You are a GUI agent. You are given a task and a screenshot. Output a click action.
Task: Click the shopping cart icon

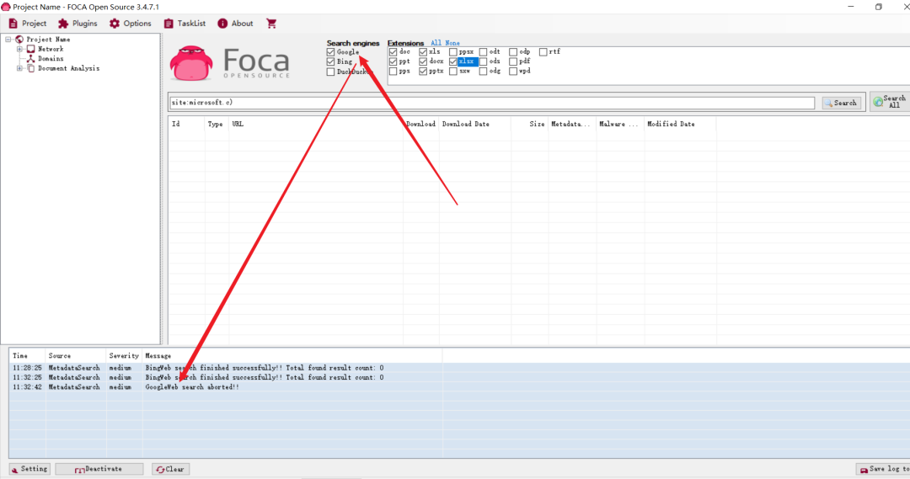pos(271,24)
